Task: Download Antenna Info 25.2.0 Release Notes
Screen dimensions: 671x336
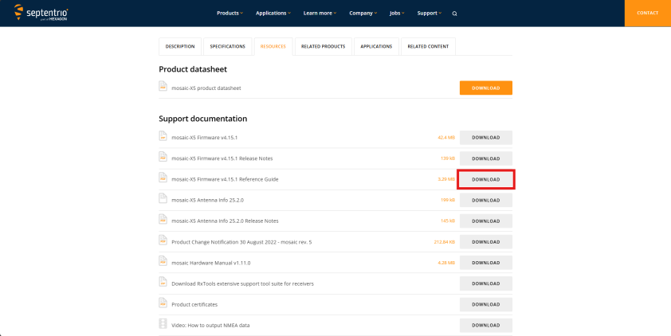Action: tap(485, 221)
